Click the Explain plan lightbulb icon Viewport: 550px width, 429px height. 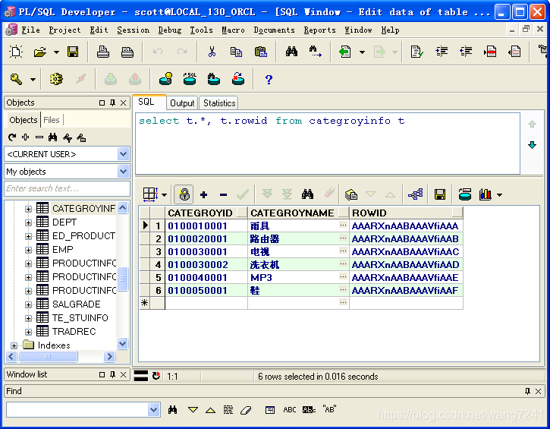click(x=165, y=79)
